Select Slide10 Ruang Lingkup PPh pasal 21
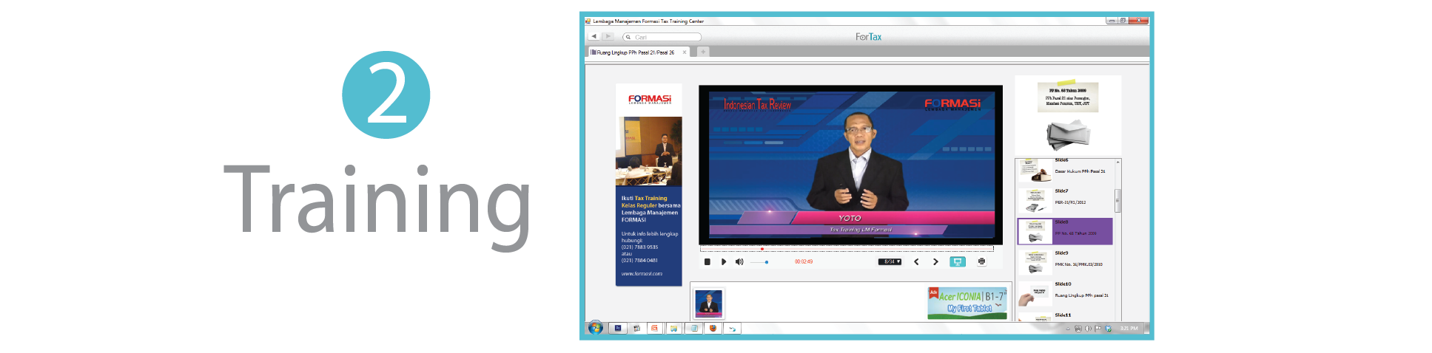1432x353 pixels. (1065, 293)
